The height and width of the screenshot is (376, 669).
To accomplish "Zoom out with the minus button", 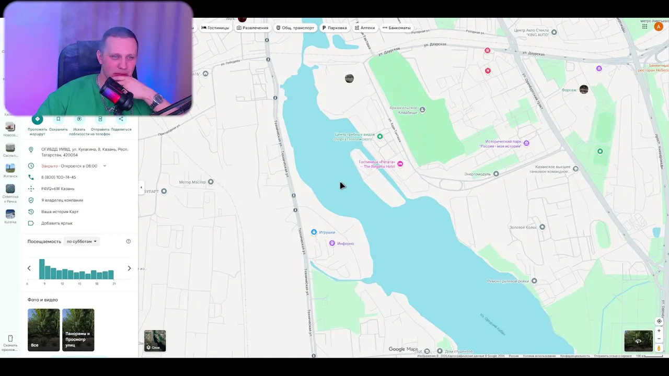I will tap(659, 338).
